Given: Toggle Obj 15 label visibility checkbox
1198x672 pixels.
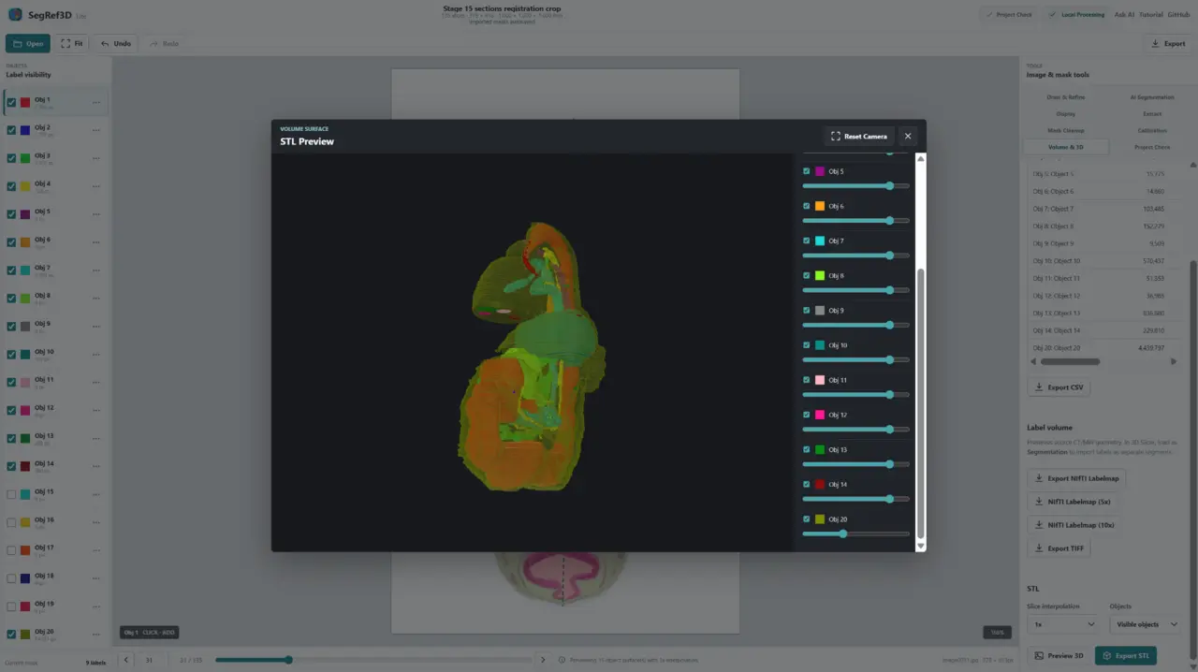Looking at the screenshot, I should coord(11,494).
